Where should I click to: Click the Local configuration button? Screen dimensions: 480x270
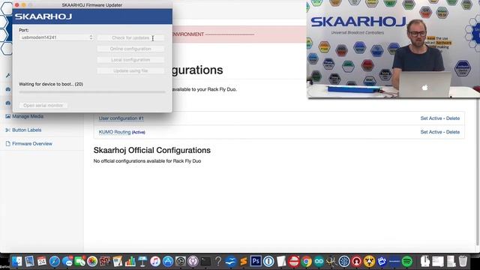pyautogui.click(x=130, y=60)
